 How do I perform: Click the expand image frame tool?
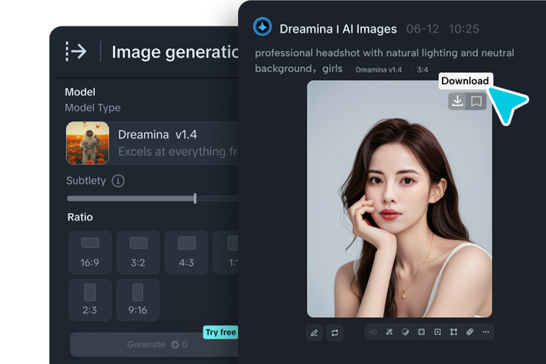(421, 332)
